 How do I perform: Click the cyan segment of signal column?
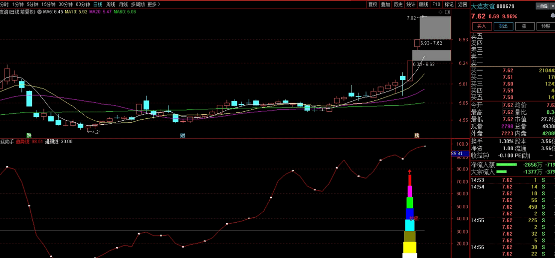(x=410, y=225)
